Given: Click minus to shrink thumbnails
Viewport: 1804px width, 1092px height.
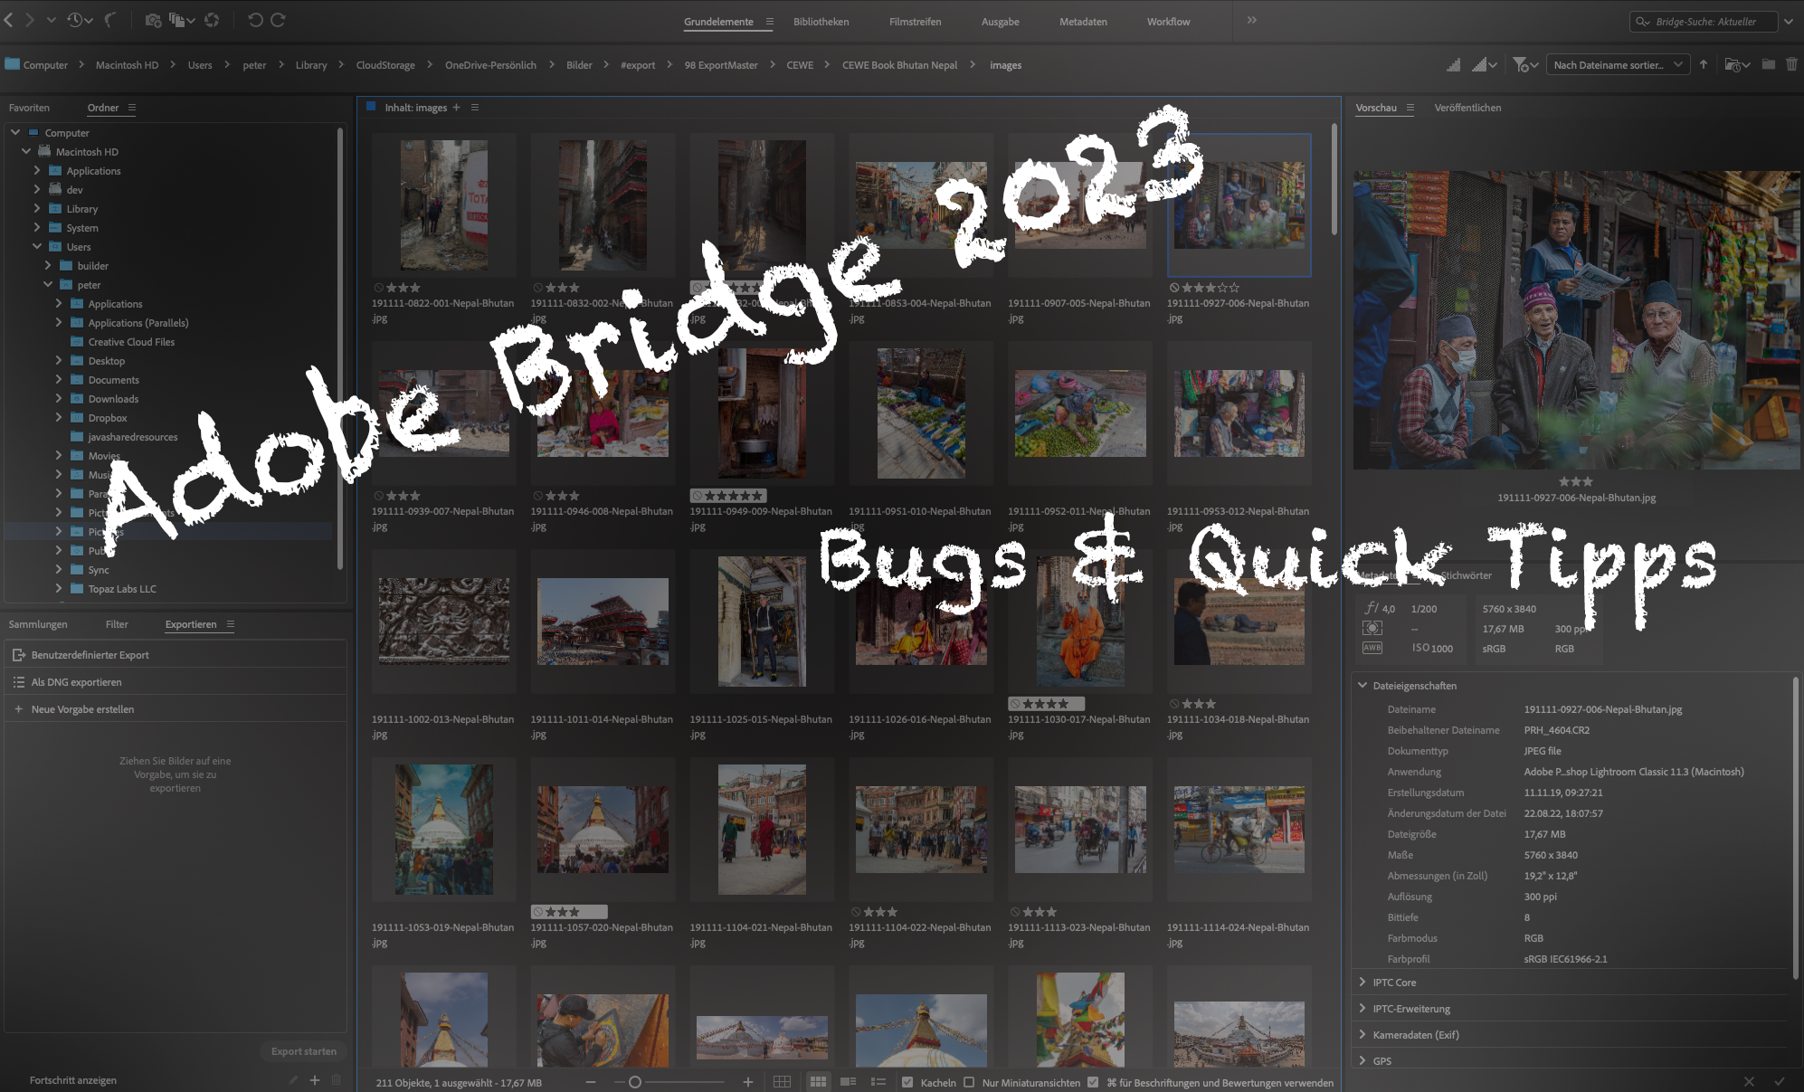Looking at the screenshot, I should point(591,1082).
